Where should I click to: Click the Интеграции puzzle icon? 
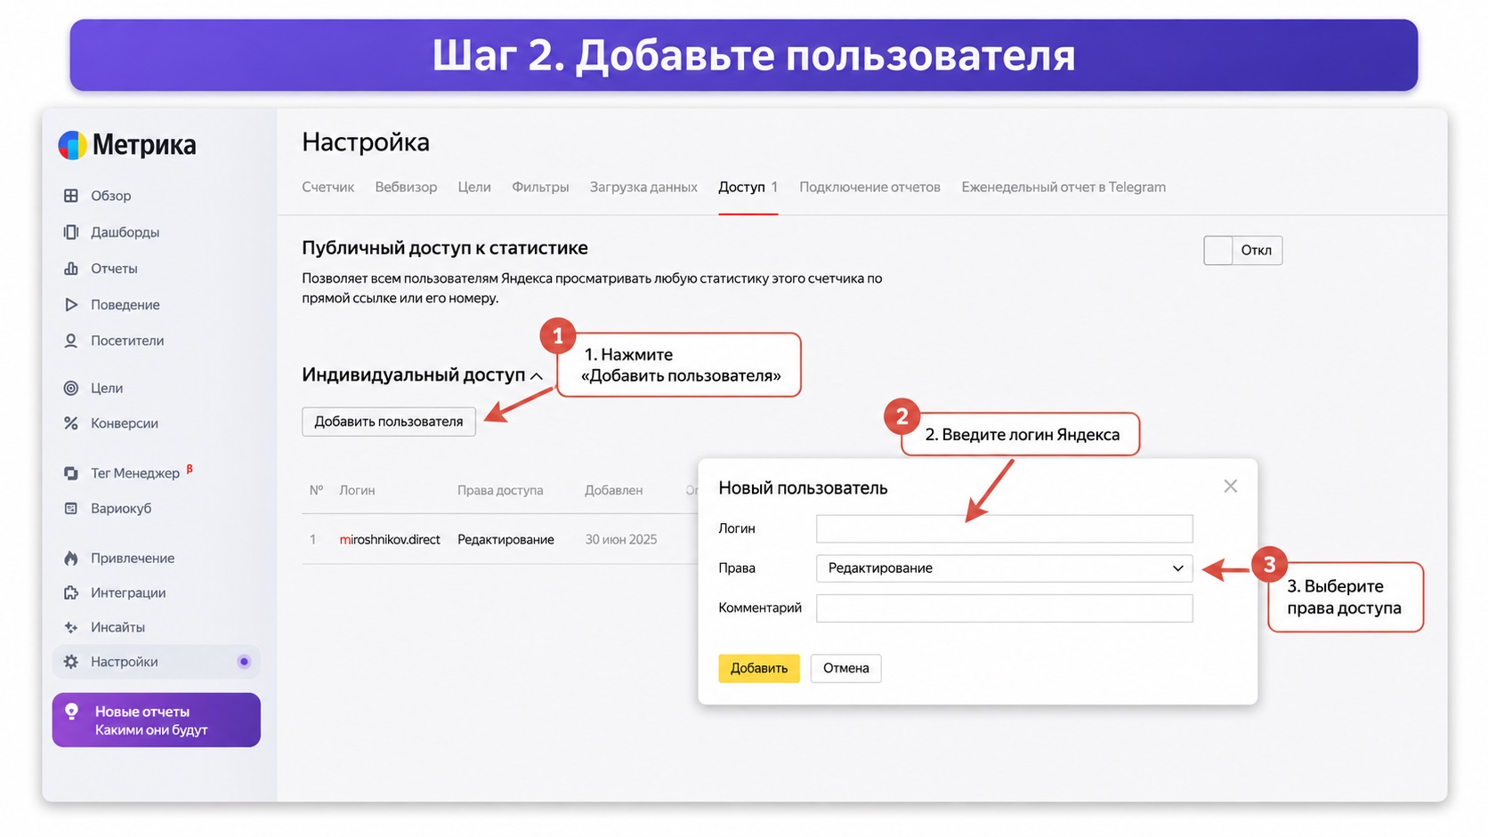(x=71, y=593)
